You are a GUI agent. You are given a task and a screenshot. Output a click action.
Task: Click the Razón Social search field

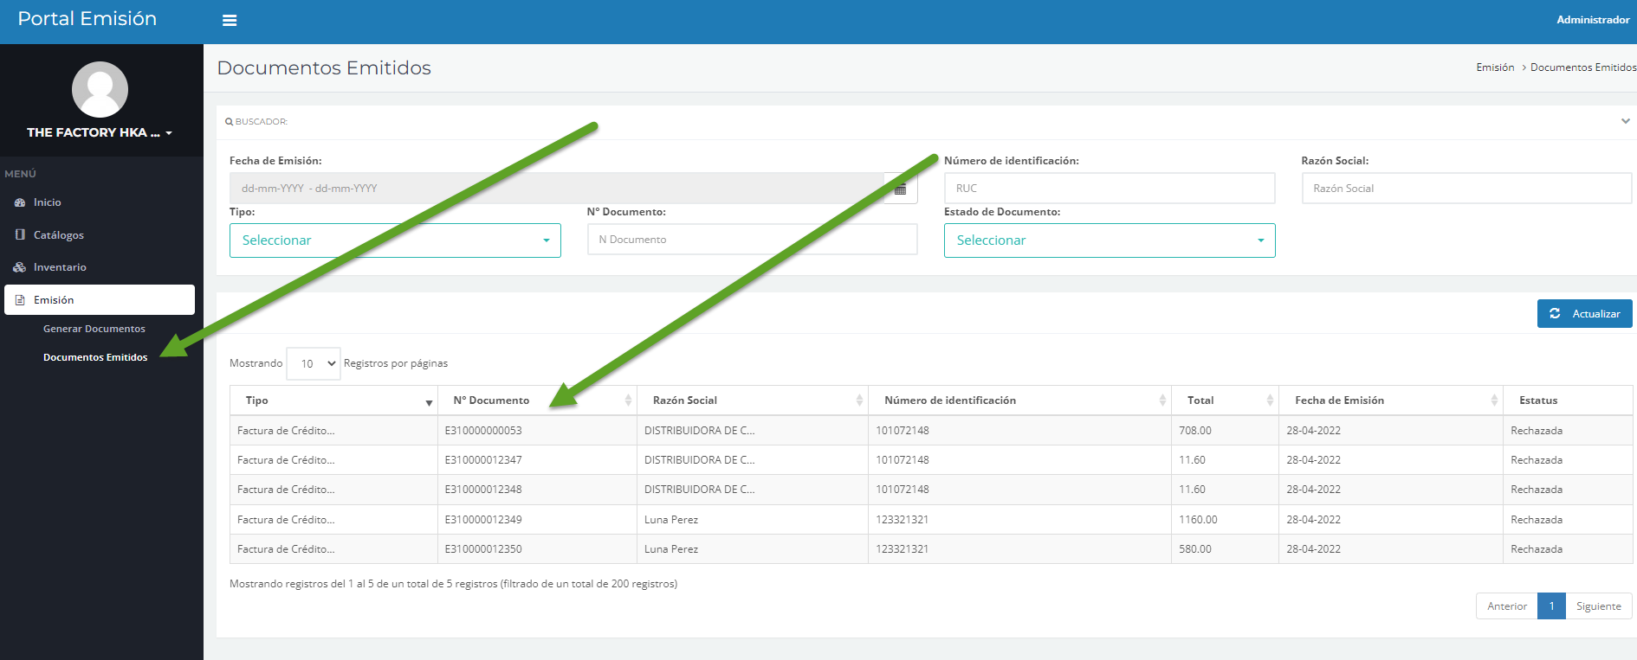1466,189
